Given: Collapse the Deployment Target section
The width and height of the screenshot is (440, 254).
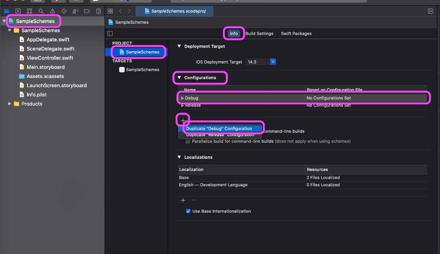Looking at the screenshot, I should (x=179, y=46).
